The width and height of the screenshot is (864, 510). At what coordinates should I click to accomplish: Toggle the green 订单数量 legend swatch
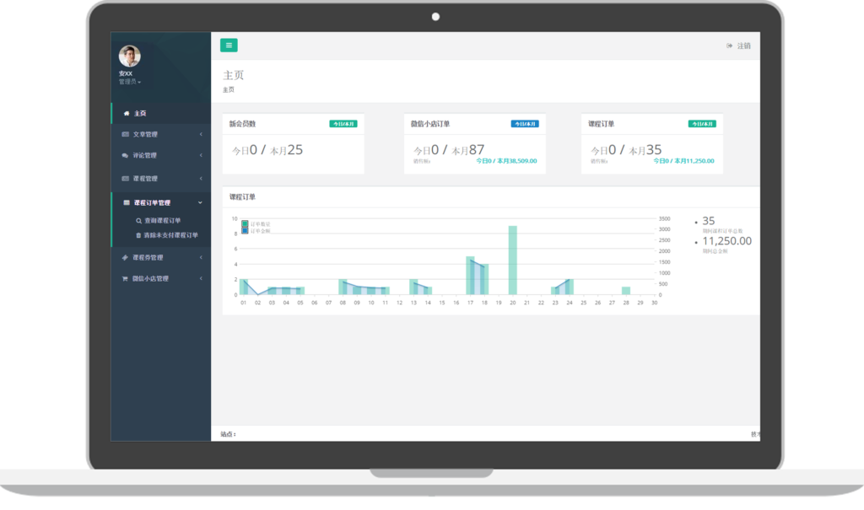pos(245,224)
